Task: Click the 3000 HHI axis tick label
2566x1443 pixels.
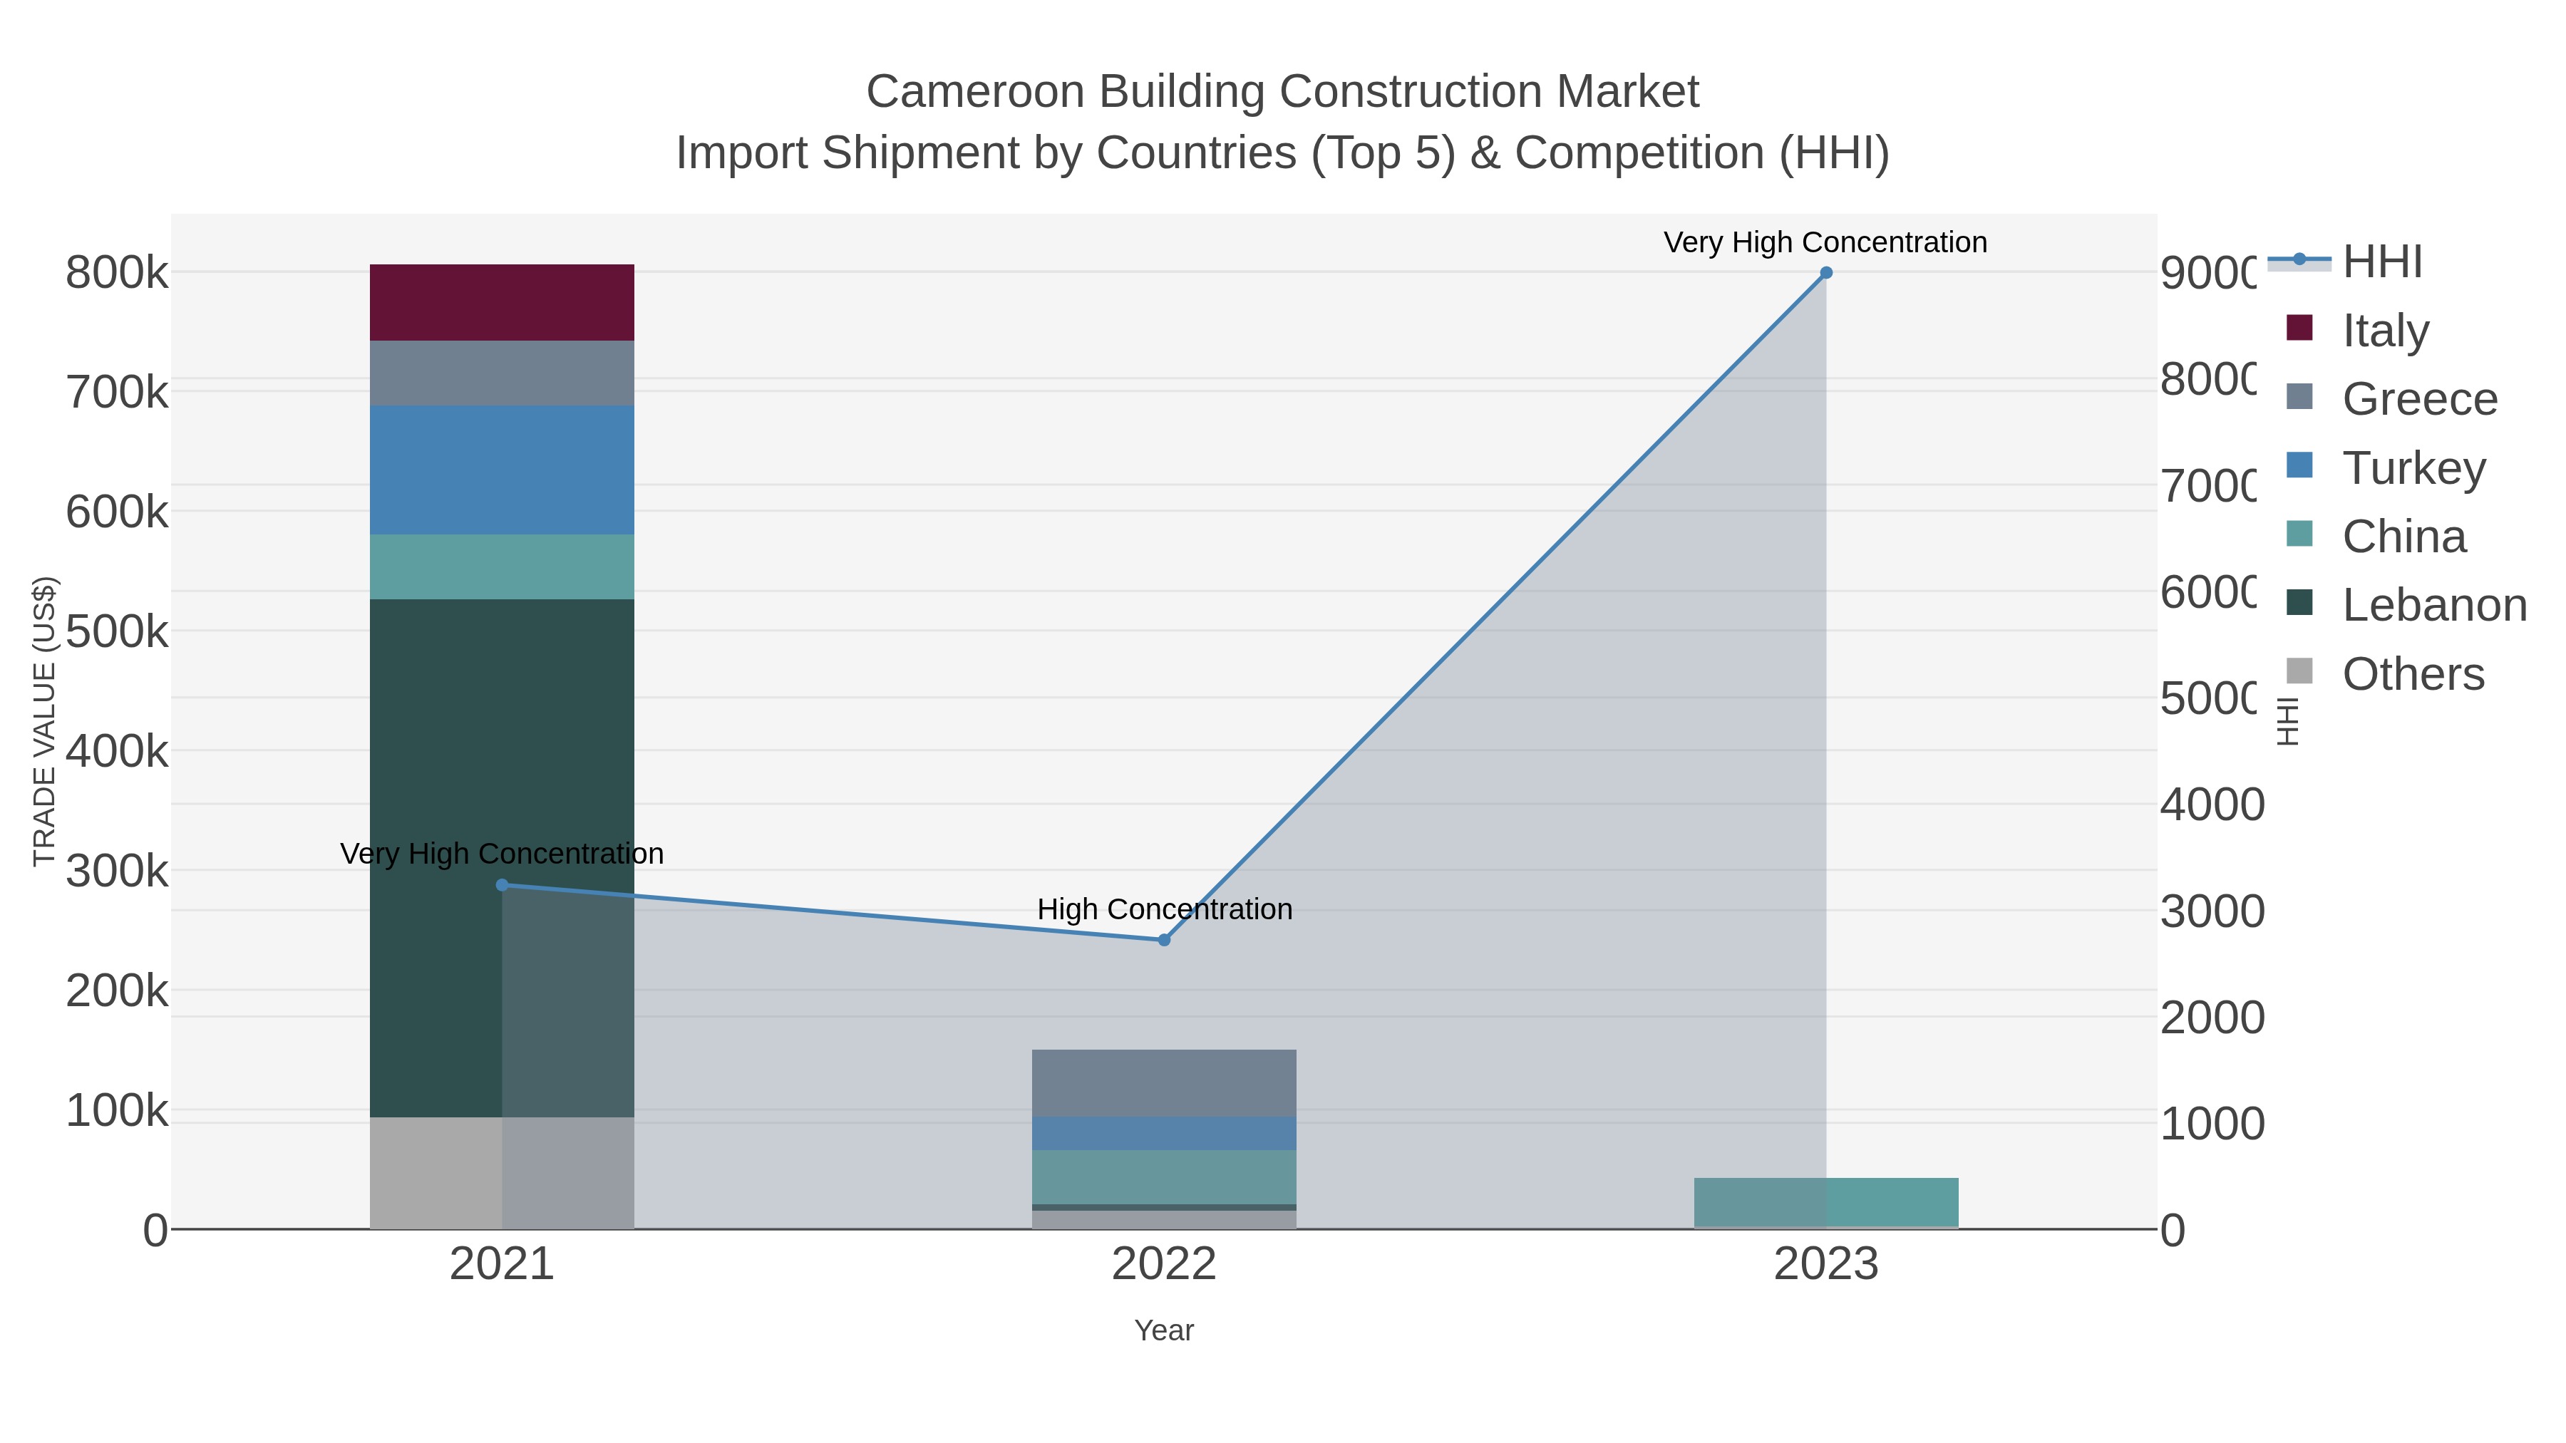Action: [x=2212, y=911]
